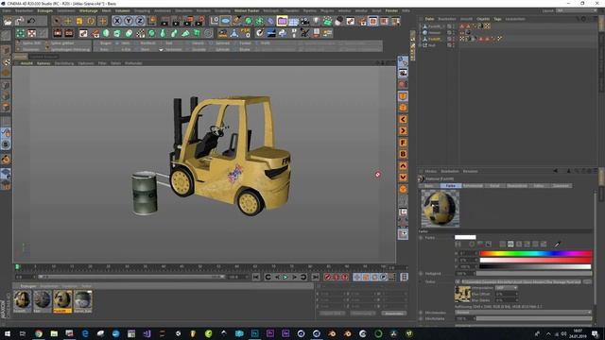Adjust the red saturation slider
This screenshot has height=340, width=605.
535,261
